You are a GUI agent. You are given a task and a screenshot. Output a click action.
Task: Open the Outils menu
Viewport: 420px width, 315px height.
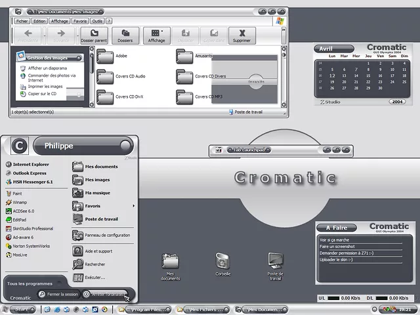tap(96, 21)
